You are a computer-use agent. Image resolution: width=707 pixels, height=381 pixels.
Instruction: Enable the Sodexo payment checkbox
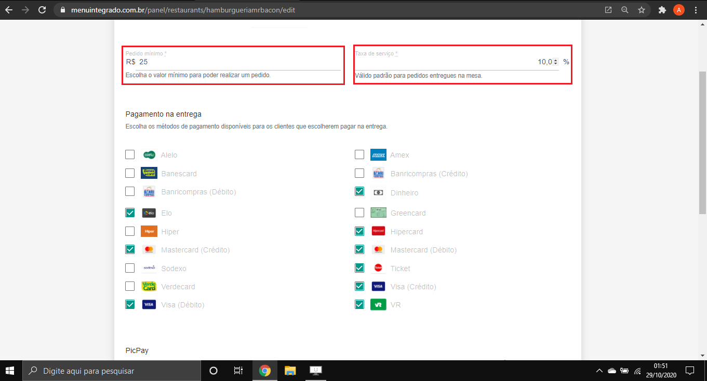pyautogui.click(x=130, y=268)
